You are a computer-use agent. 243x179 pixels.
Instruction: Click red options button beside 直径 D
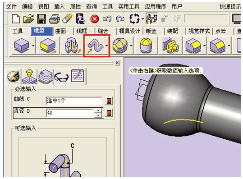click(109, 113)
